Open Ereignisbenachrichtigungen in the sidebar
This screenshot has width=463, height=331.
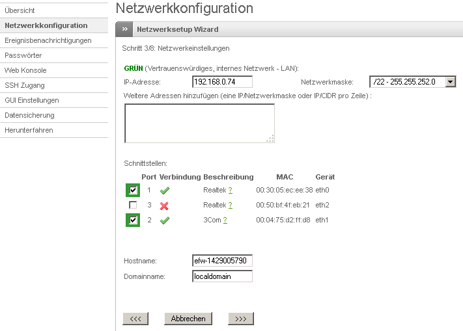(48, 40)
